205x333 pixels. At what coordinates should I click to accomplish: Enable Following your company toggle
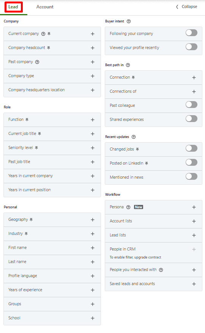tap(191, 33)
